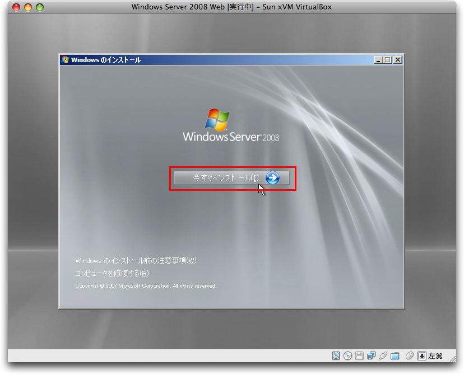Click the Windows flag icon in installer title bar
This screenshot has height=375, width=464.
pos(66,60)
